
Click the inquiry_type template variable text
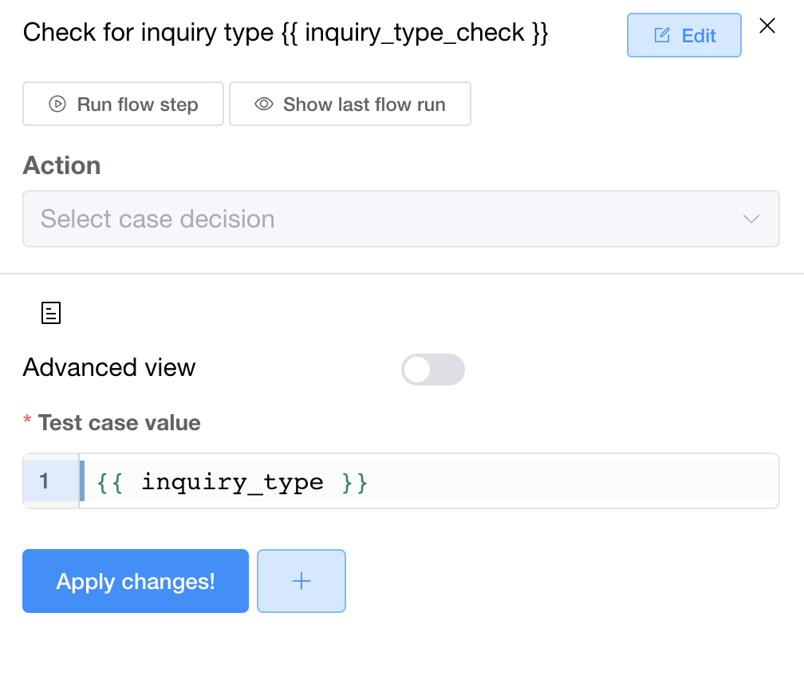coord(232,482)
